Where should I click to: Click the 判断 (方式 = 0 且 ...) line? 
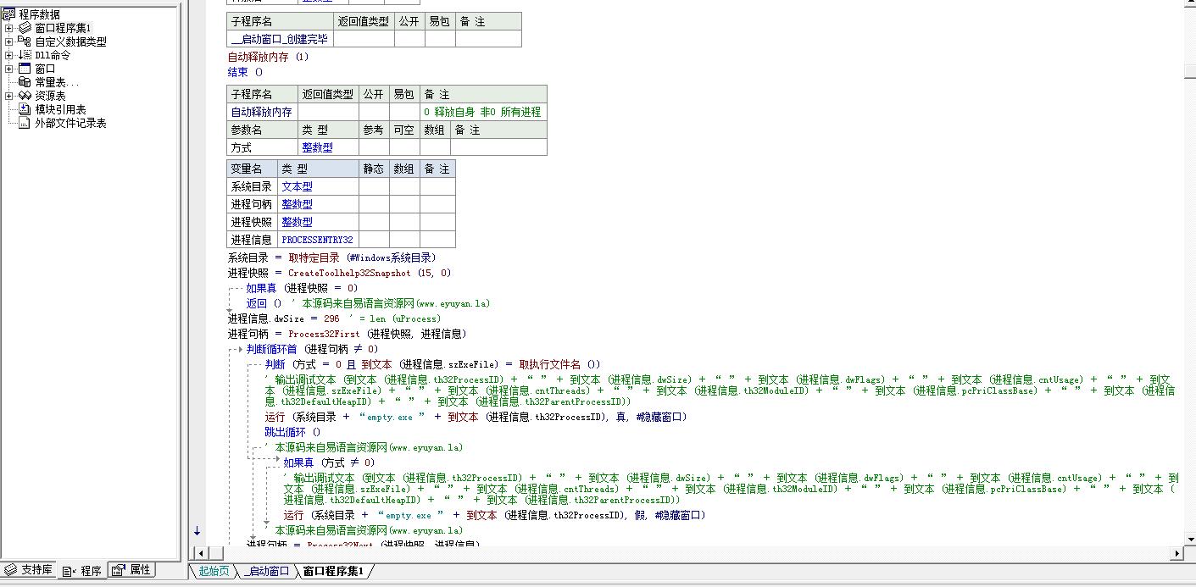click(x=432, y=364)
